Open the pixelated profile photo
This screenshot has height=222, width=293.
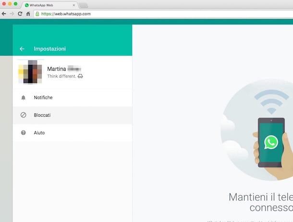pos(30,72)
